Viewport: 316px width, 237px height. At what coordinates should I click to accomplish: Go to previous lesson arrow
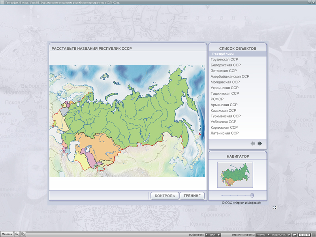coord(206,235)
